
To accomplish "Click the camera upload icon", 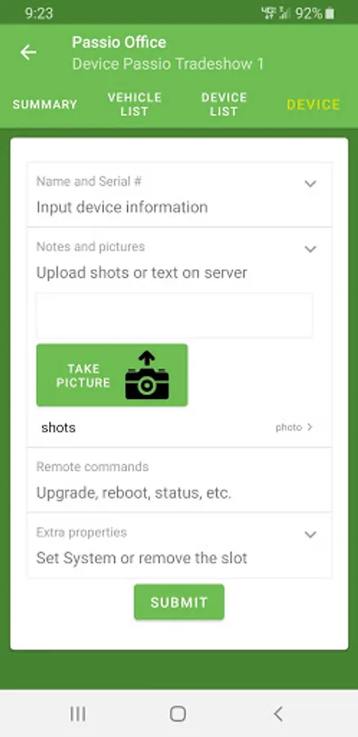I will tap(147, 374).
